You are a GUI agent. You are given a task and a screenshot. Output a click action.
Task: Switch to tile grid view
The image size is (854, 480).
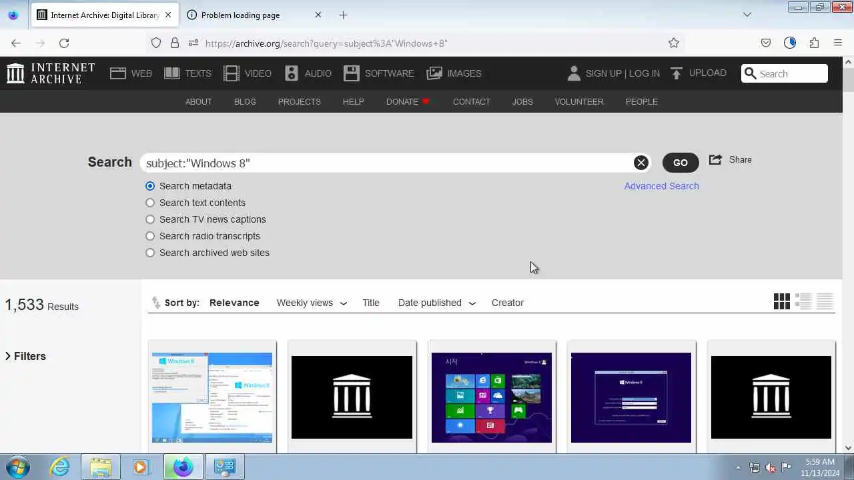click(x=782, y=302)
